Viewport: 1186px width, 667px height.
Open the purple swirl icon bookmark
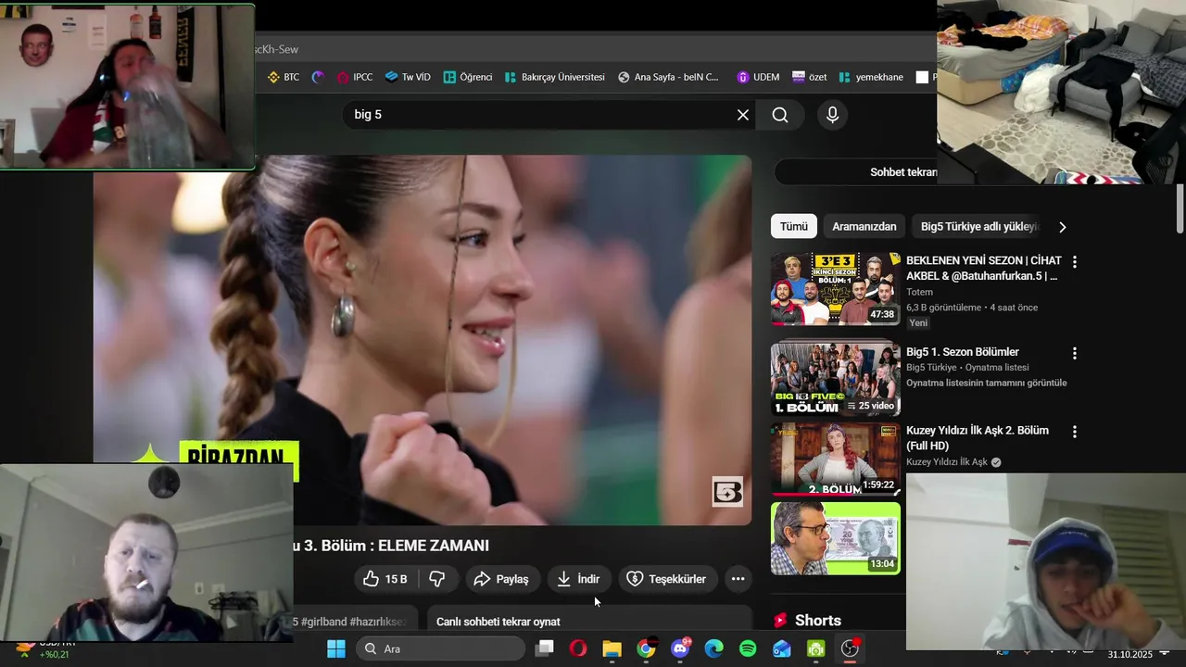[x=318, y=77]
